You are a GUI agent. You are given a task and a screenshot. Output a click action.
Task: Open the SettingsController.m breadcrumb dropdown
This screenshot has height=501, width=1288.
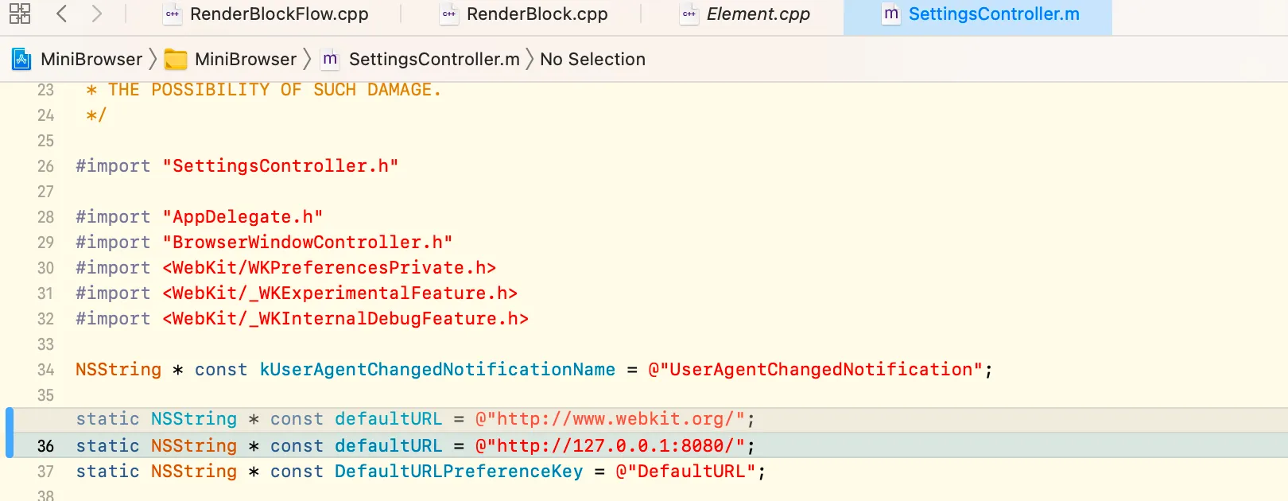[x=433, y=59]
